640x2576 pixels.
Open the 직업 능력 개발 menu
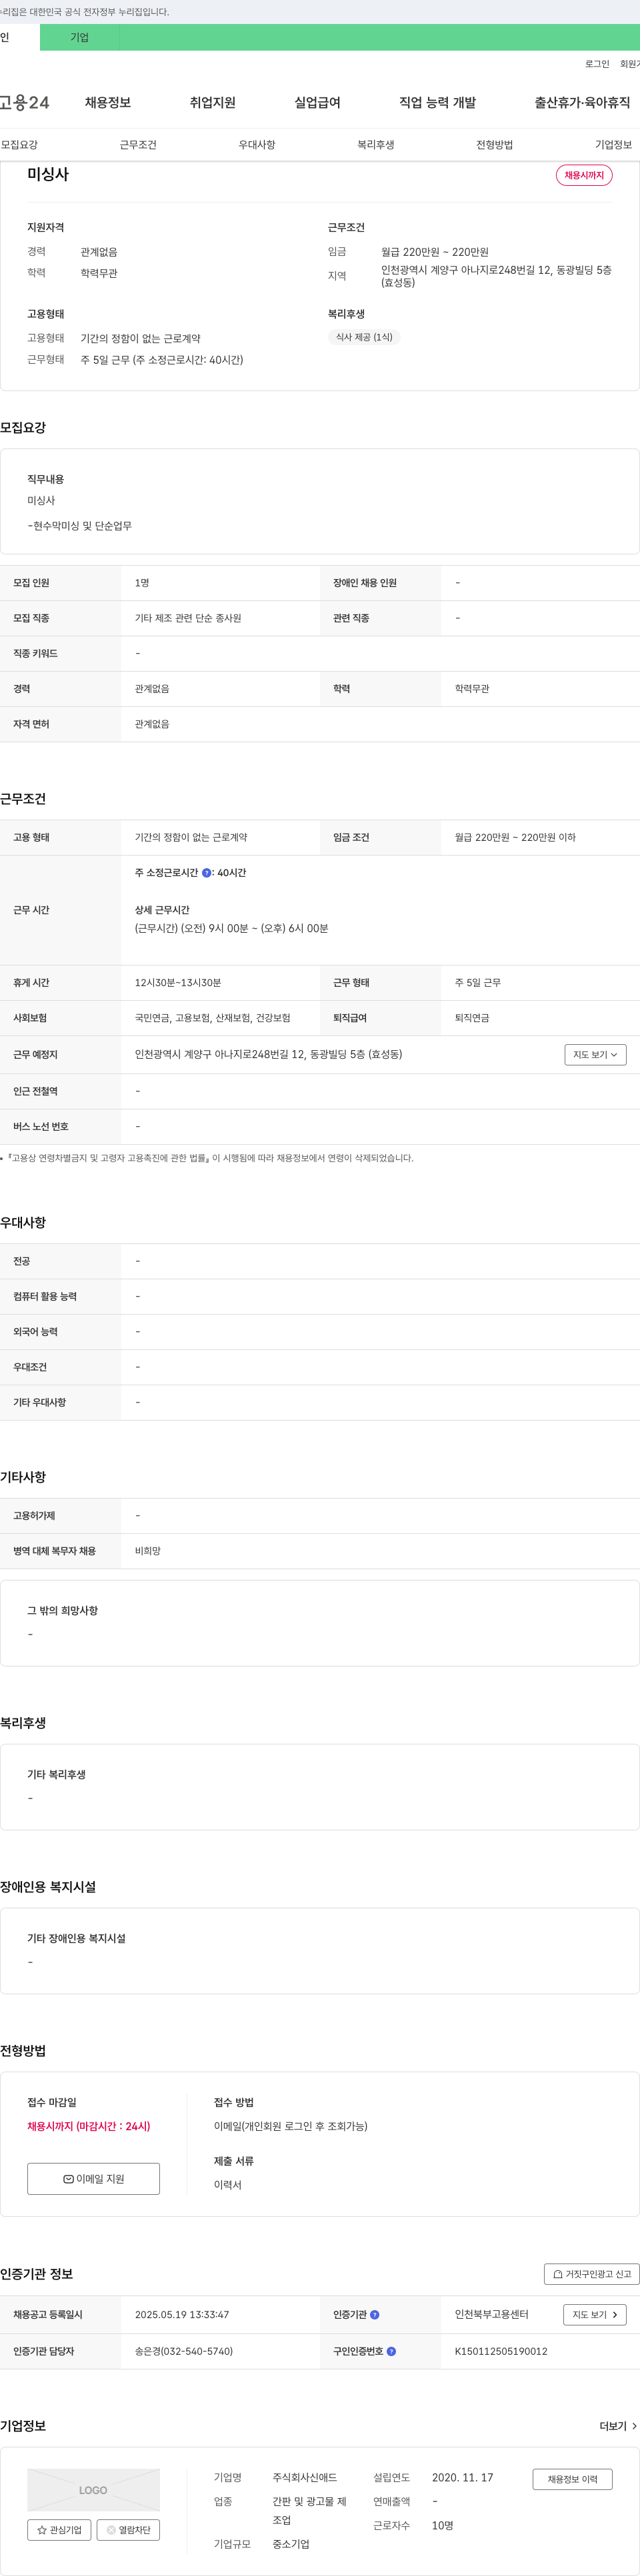pos(437,103)
